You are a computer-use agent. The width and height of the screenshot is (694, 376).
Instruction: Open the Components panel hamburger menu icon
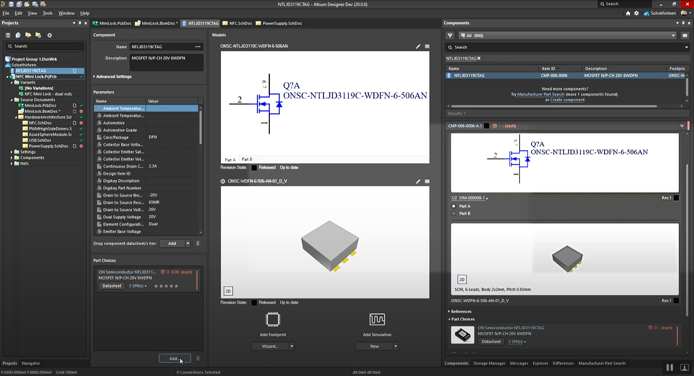(x=684, y=36)
